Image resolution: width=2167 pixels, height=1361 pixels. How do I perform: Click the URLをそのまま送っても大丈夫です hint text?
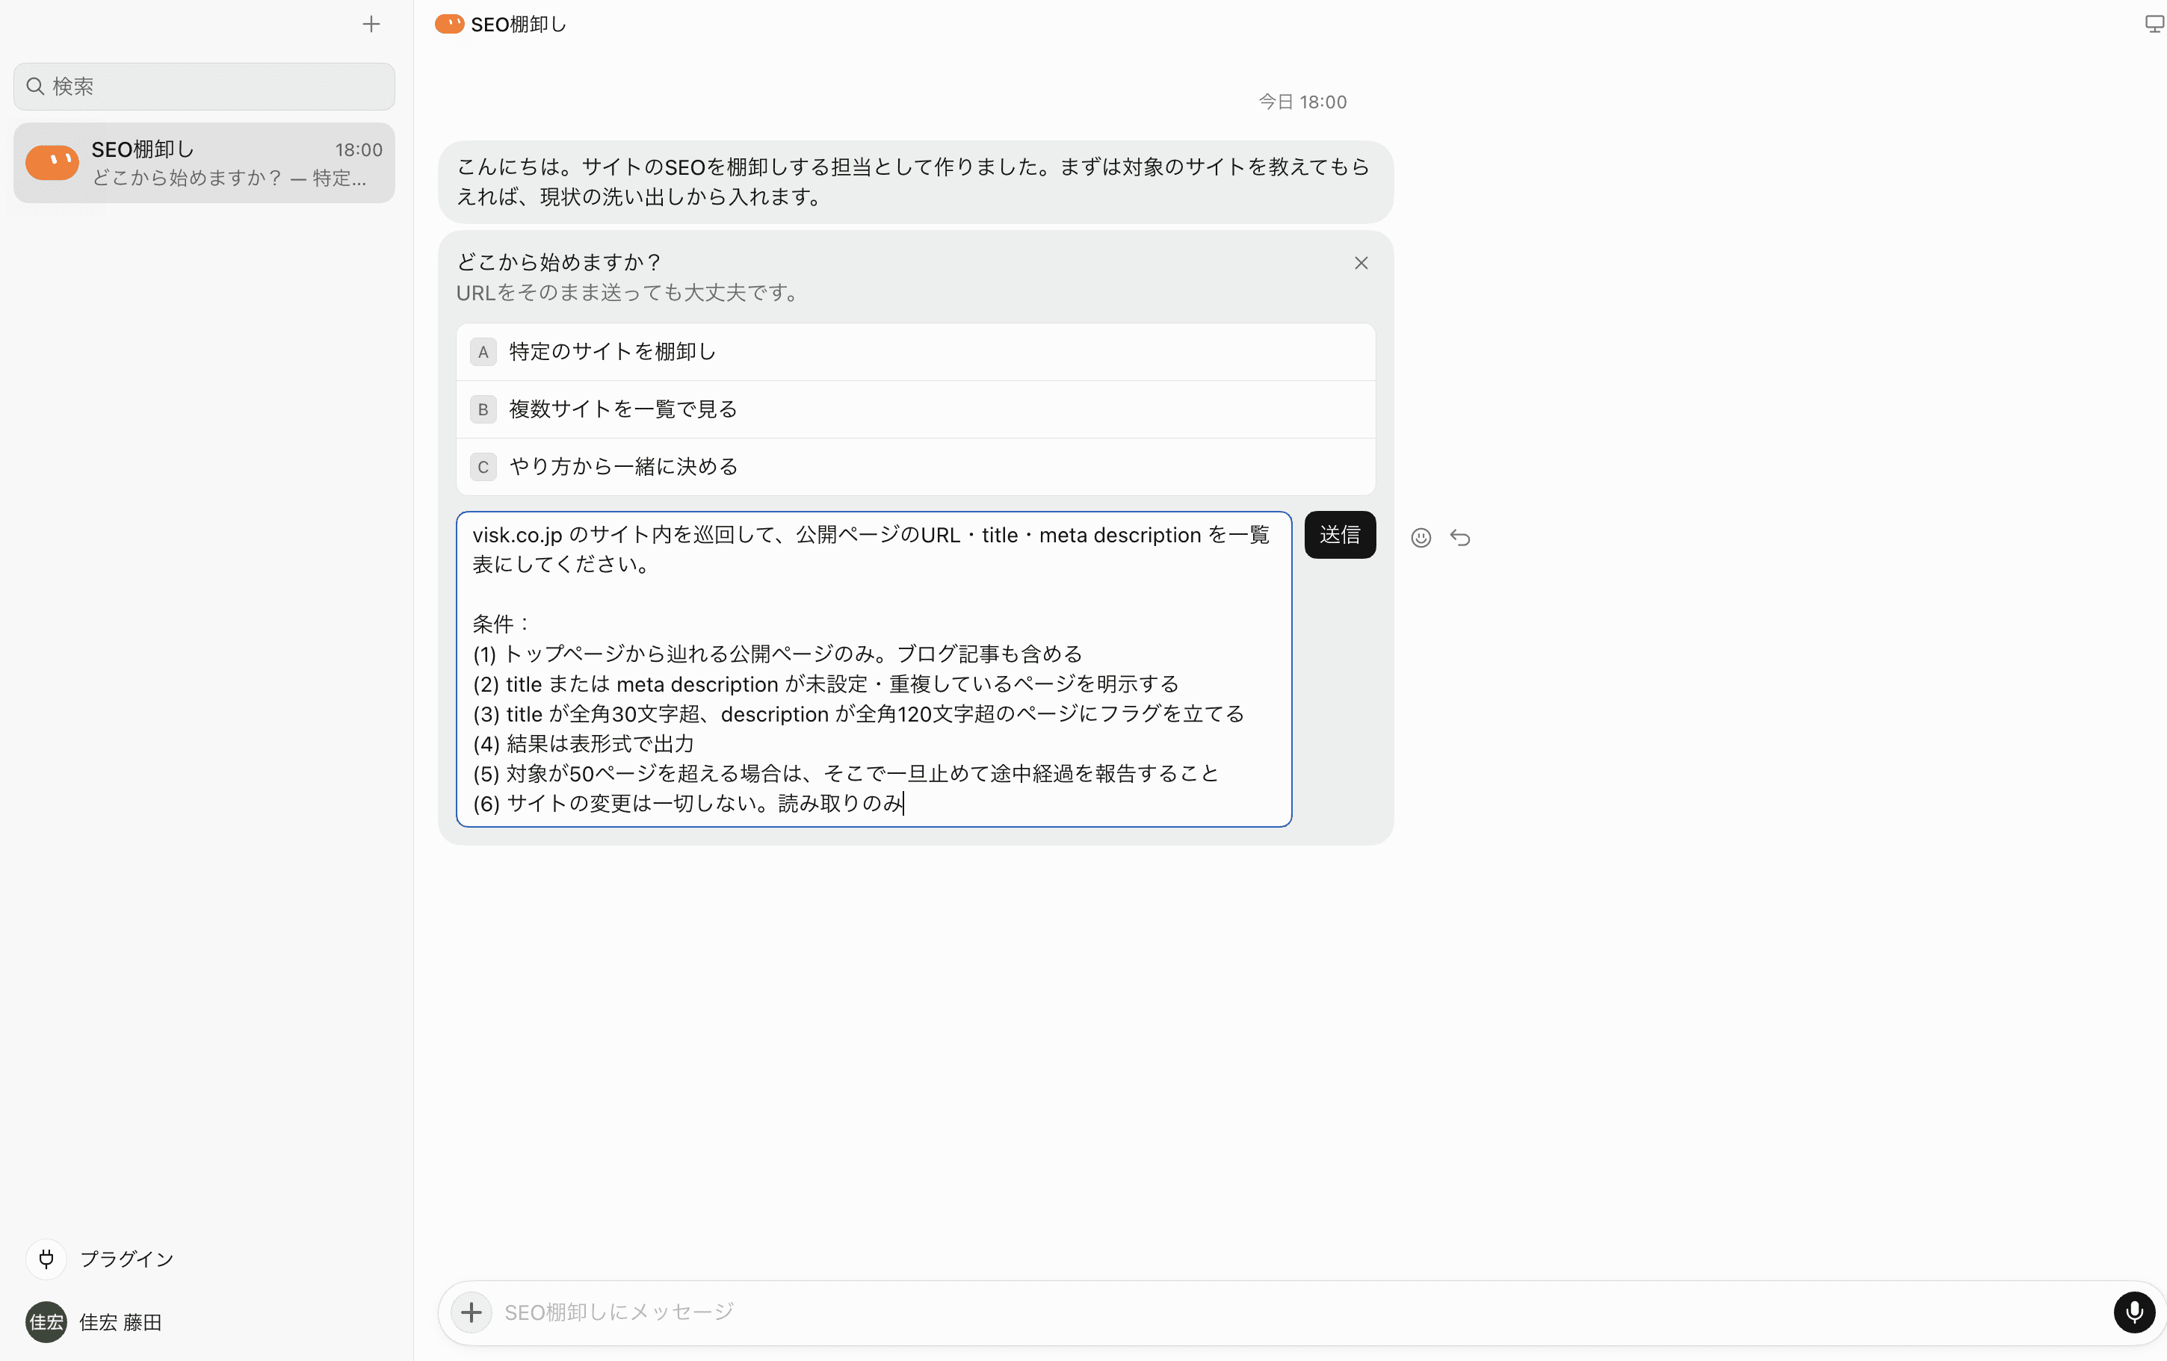tap(628, 292)
